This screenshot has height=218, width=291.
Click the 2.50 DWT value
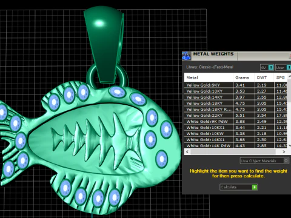coord(262,140)
